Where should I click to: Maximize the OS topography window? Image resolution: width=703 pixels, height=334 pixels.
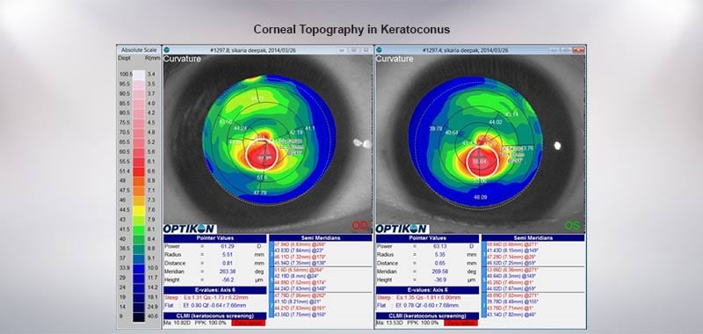coord(567,50)
